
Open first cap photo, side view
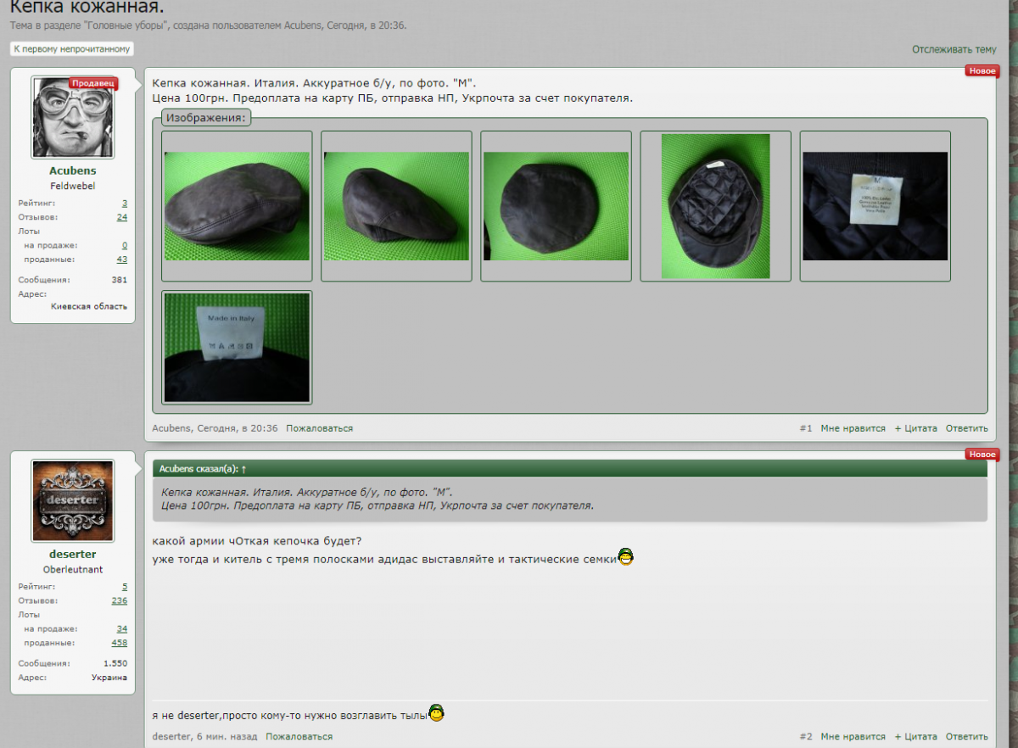237,206
